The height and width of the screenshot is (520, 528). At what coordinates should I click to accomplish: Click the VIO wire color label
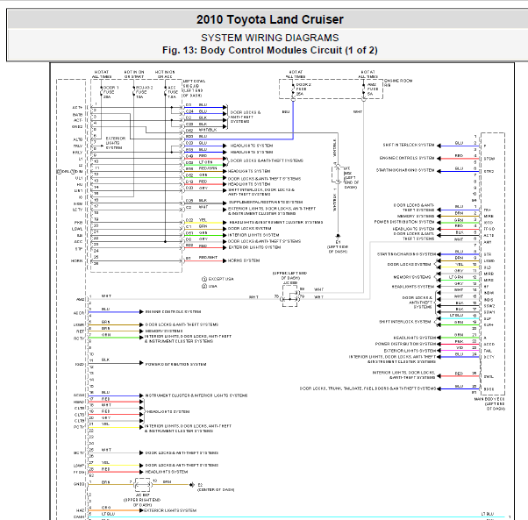coord(460,347)
